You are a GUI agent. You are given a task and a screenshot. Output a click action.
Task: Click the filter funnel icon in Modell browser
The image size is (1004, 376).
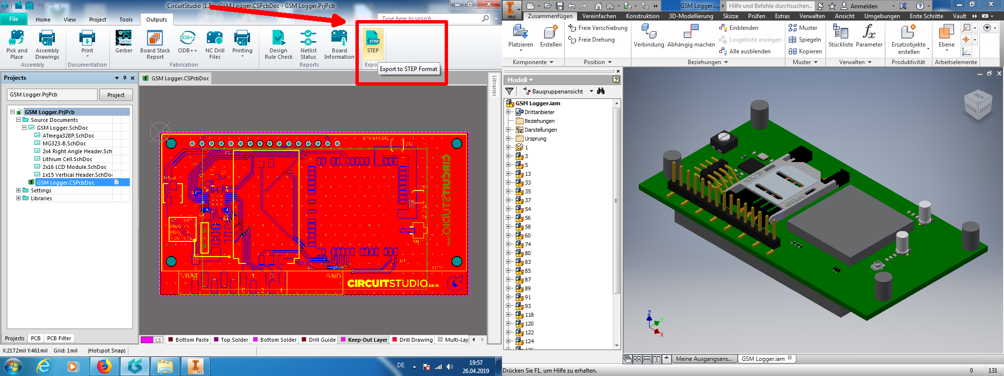(x=510, y=91)
